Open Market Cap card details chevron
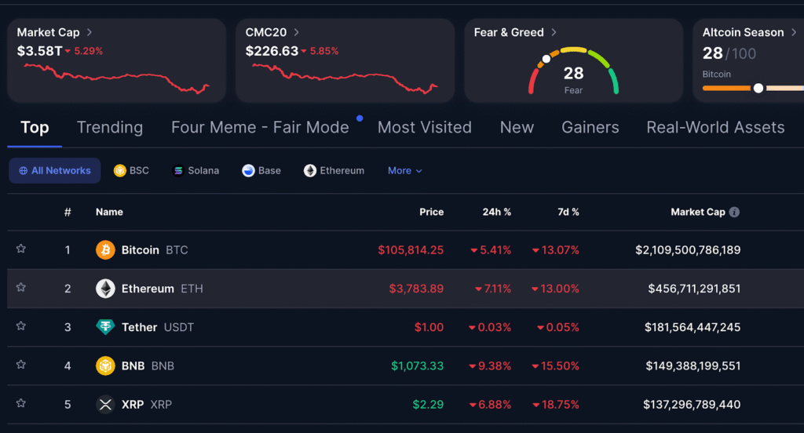Screen dimensions: 804x433 coord(90,32)
